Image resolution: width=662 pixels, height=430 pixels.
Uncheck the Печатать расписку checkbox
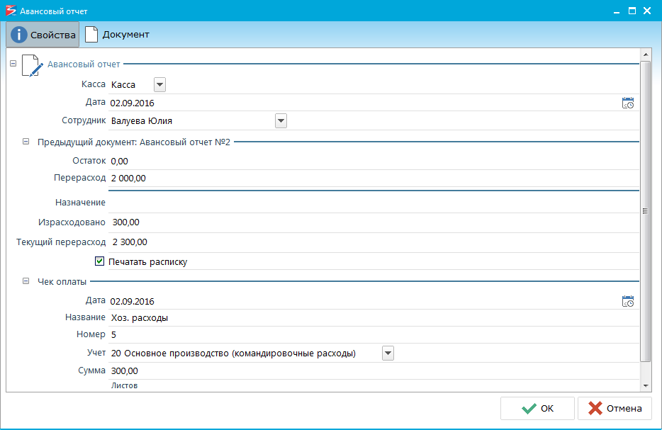pyautogui.click(x=99, y=261)
